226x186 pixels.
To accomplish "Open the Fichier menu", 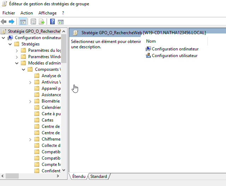I will click(8, 13).
